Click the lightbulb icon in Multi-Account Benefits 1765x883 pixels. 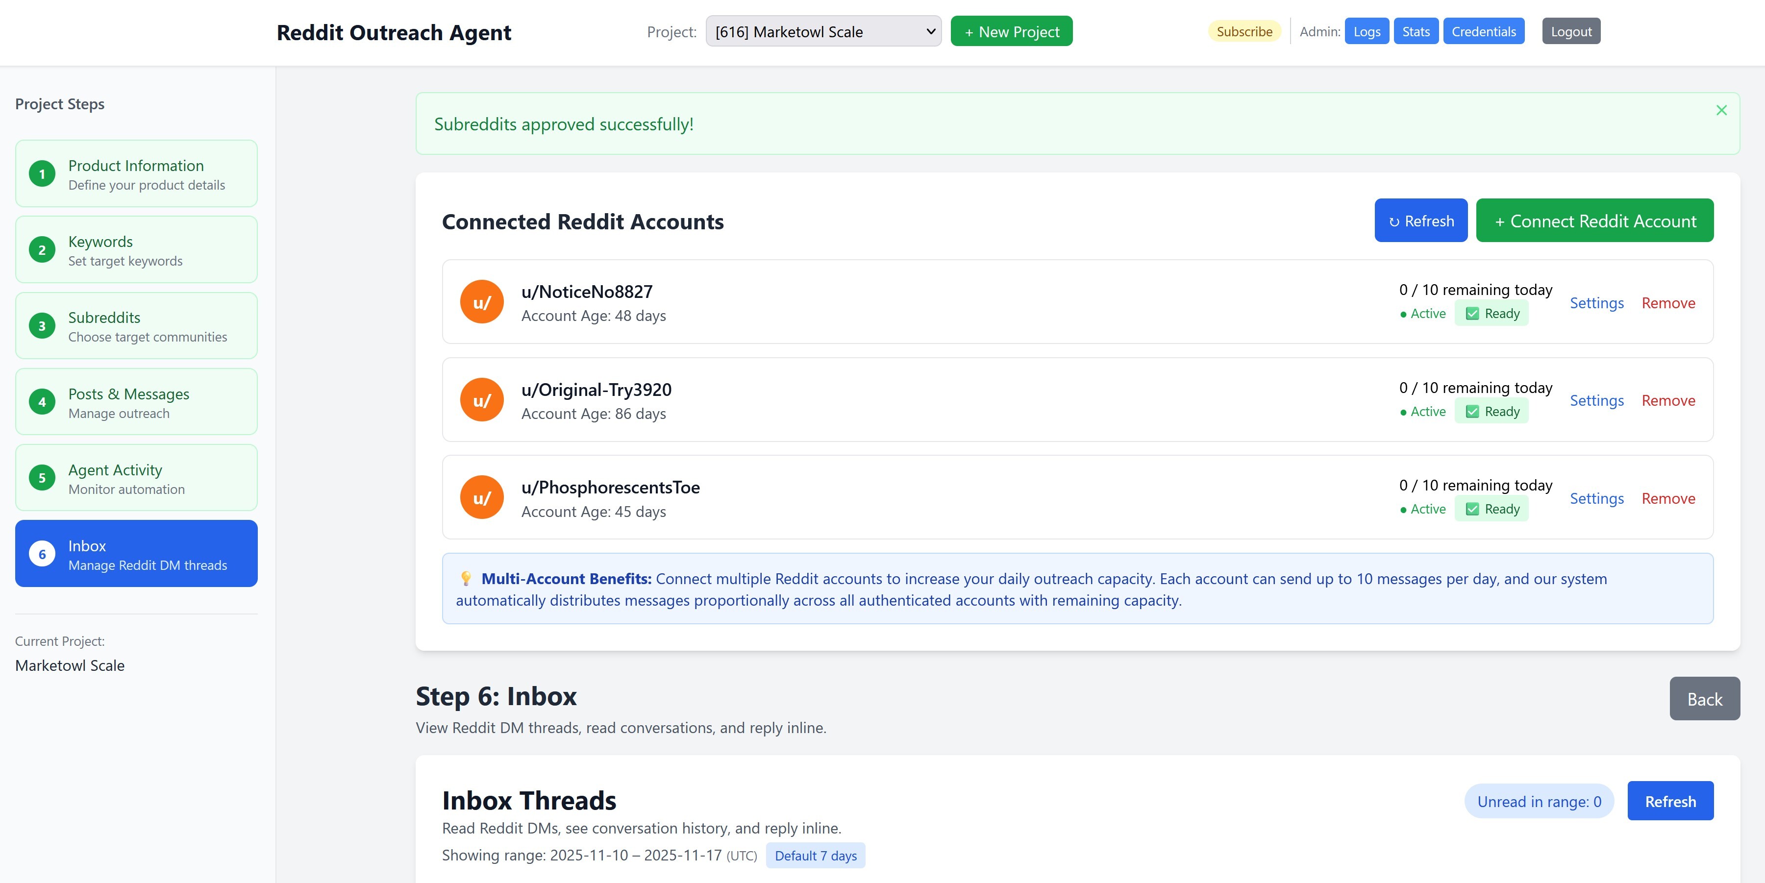click(x=467, y=579)
